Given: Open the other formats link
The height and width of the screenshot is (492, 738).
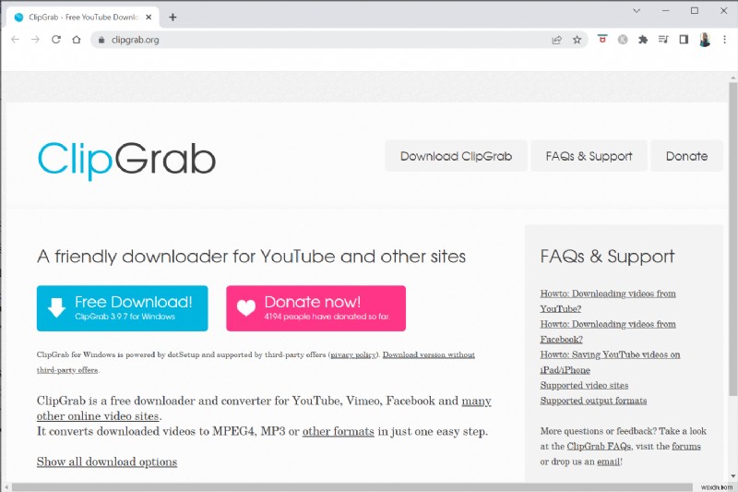Looking at the screenshot, I should click(338, 431).
